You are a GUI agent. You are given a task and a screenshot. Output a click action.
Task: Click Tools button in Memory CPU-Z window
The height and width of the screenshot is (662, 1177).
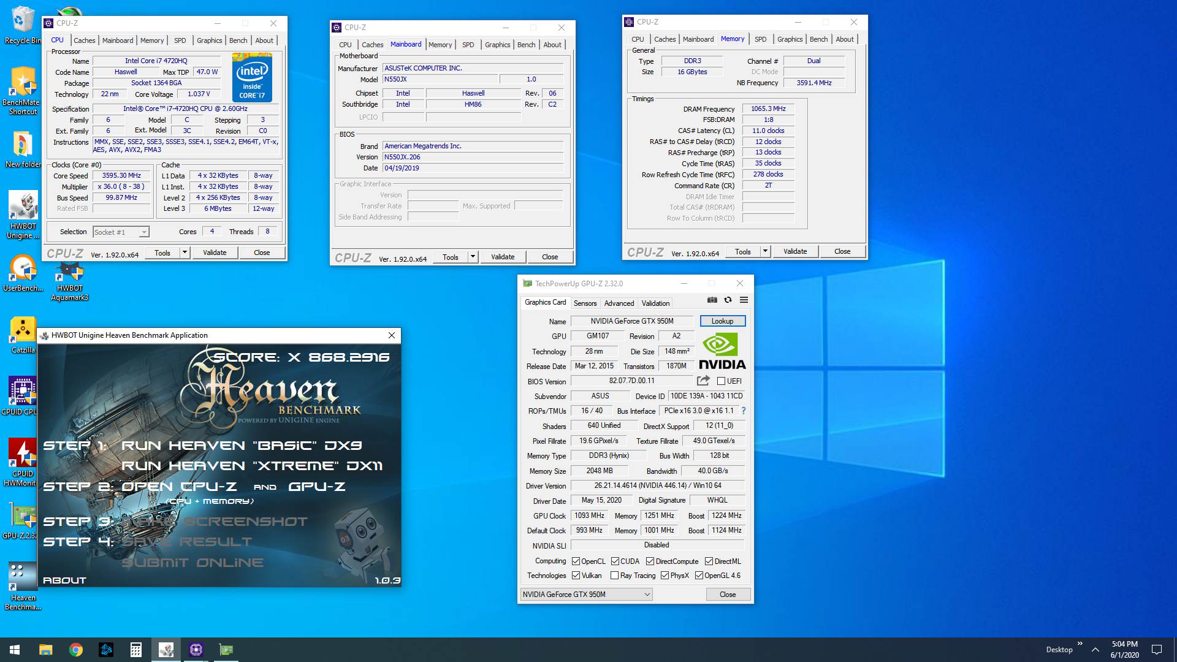[743, 251]
